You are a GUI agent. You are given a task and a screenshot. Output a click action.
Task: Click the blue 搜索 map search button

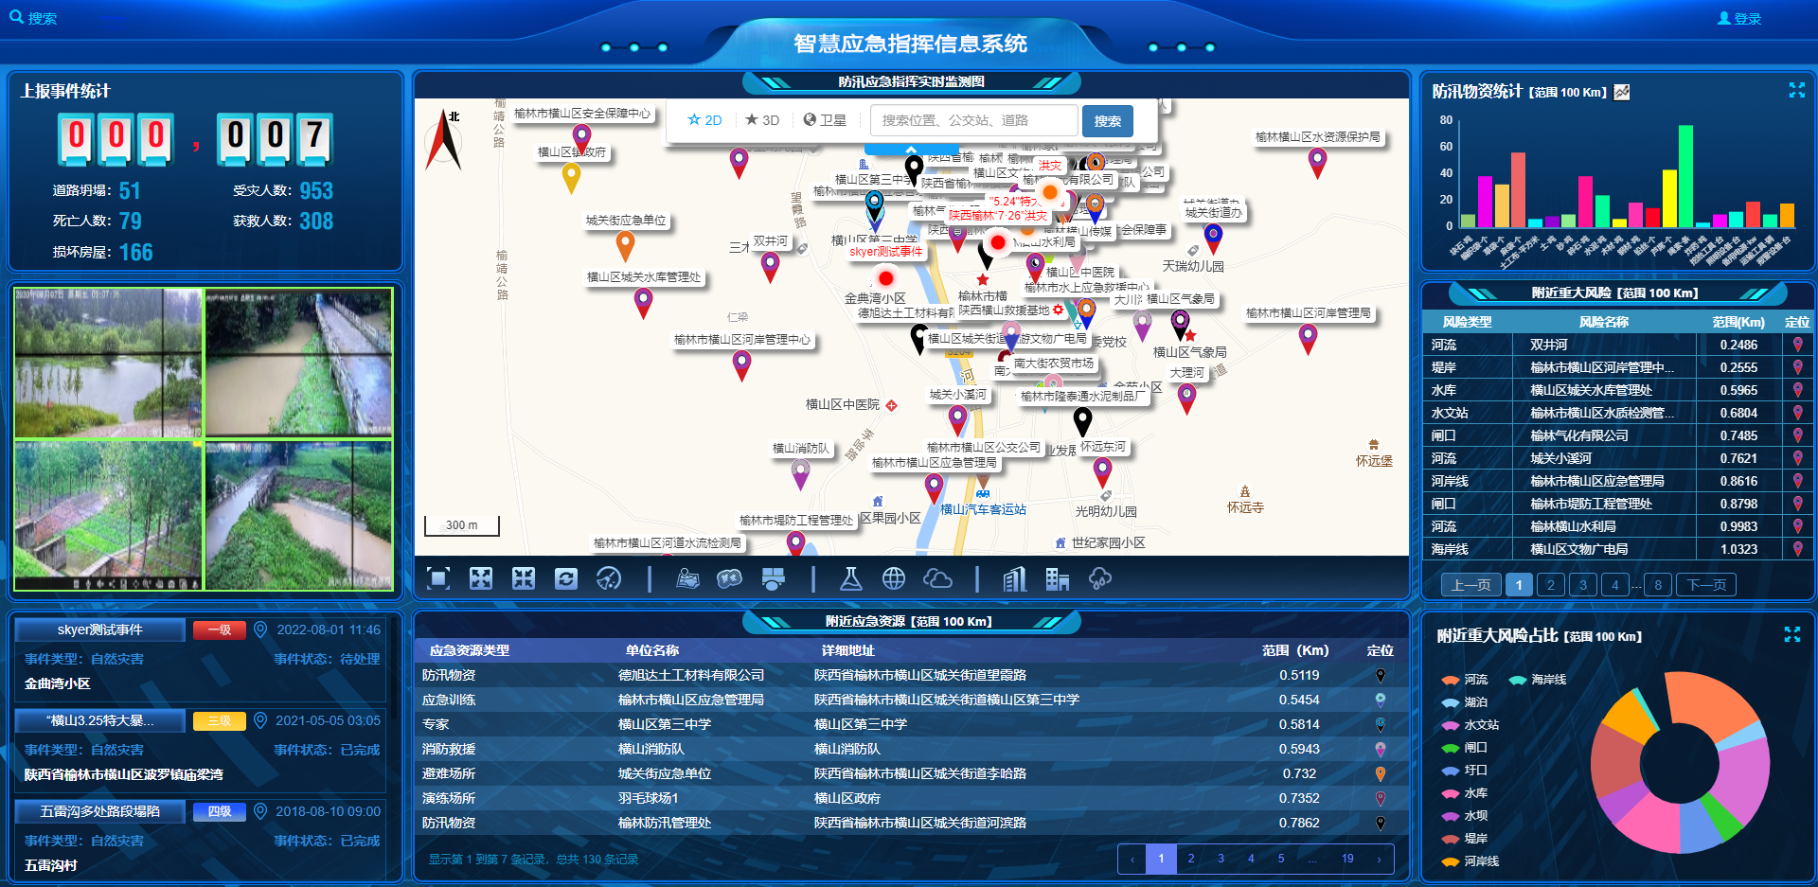point(1107,121)
